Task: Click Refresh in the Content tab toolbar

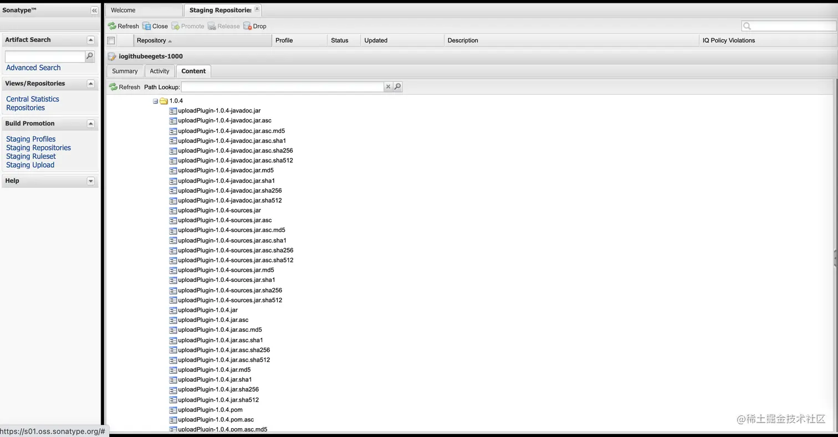Action: [125, 87]
